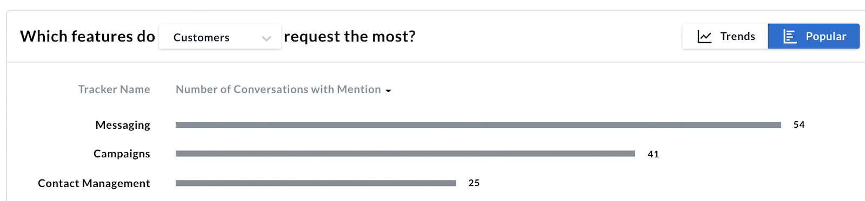This screenshot has width=865, height=201.
Task: Click the Campaigns bar
Action: point(405,154)
